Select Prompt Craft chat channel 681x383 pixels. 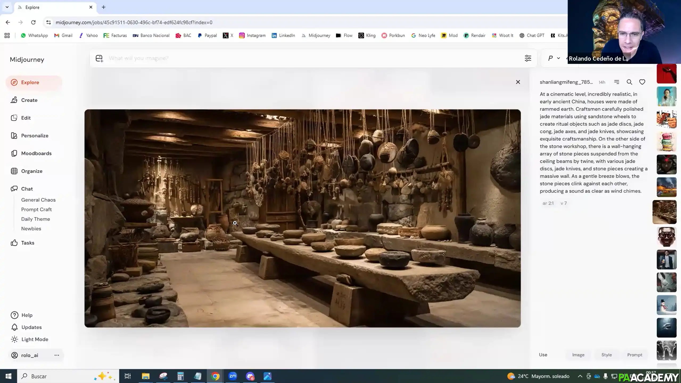pos(36,209)
